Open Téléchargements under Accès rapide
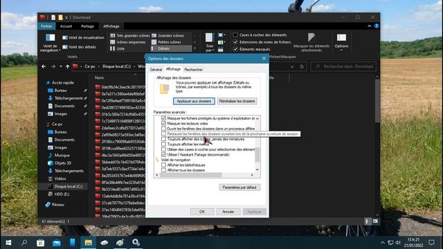Viewport: 443px width, 249px height. tap(69, 98)
